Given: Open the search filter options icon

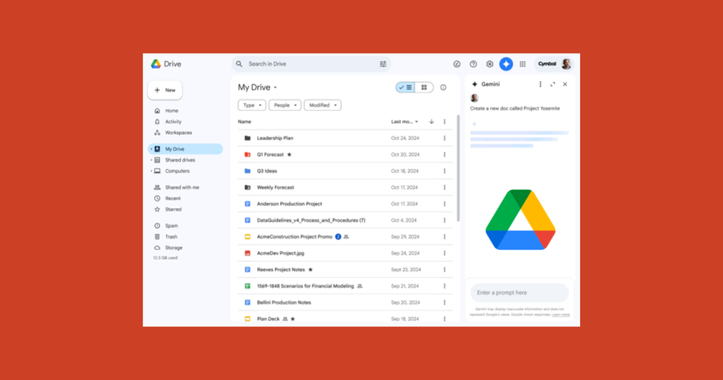Looking at the screenshot, I should click(x=382, y=64).
